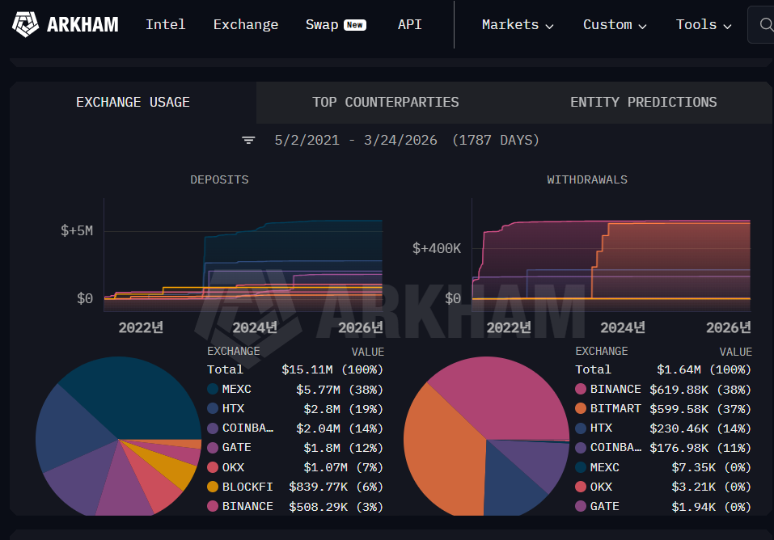This screenshot has width=774, height=540.
Task: Open the date range filter icon
Action: (248, 140)
